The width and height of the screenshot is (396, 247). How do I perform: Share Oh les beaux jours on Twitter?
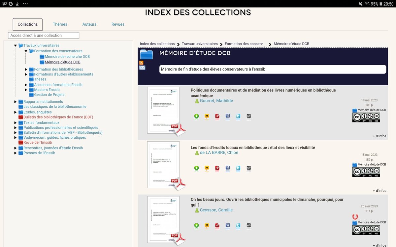(x=238, y=226)
